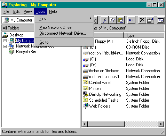This screenshot has height=136, width=166.
Task: Click the 'Scheduled Tasks' item name
Action: point(103,100)
